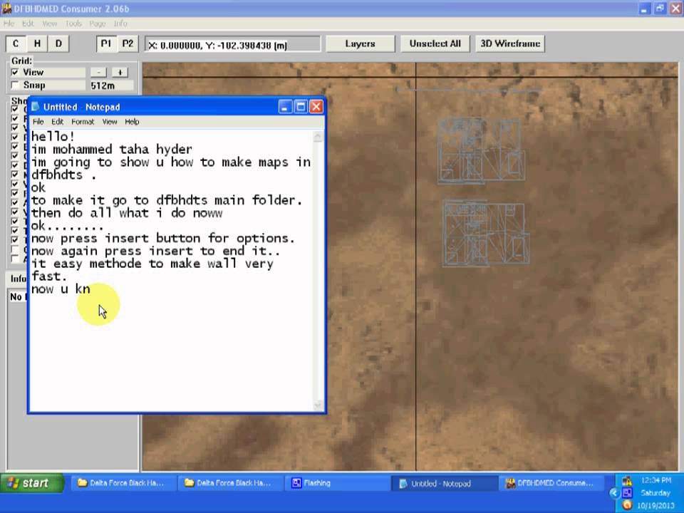
Task: Expand hidden tray icons with the chevron
Action: point(614,493)
